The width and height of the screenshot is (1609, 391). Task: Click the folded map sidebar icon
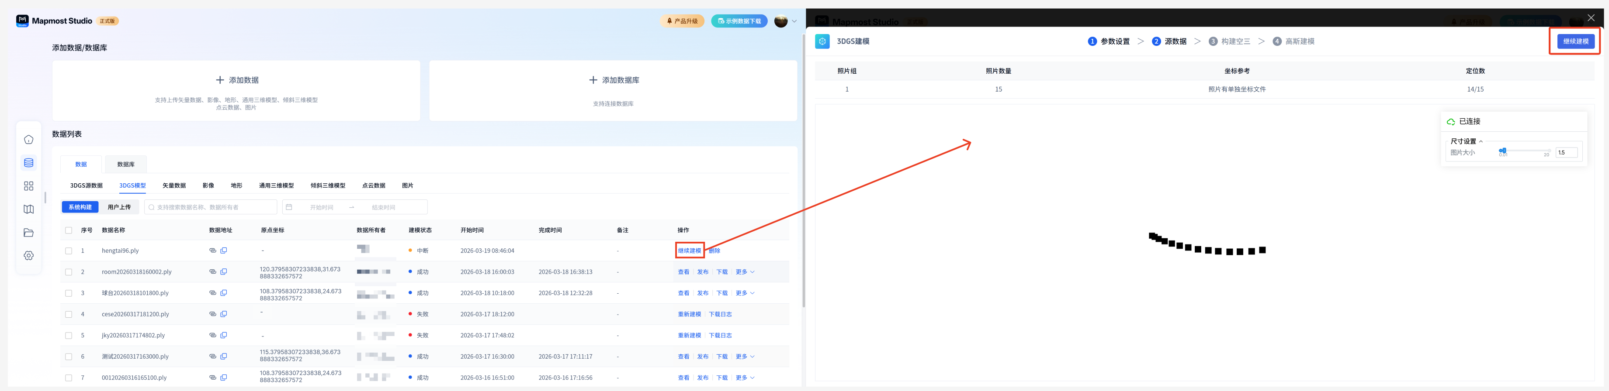pos(29,209)
